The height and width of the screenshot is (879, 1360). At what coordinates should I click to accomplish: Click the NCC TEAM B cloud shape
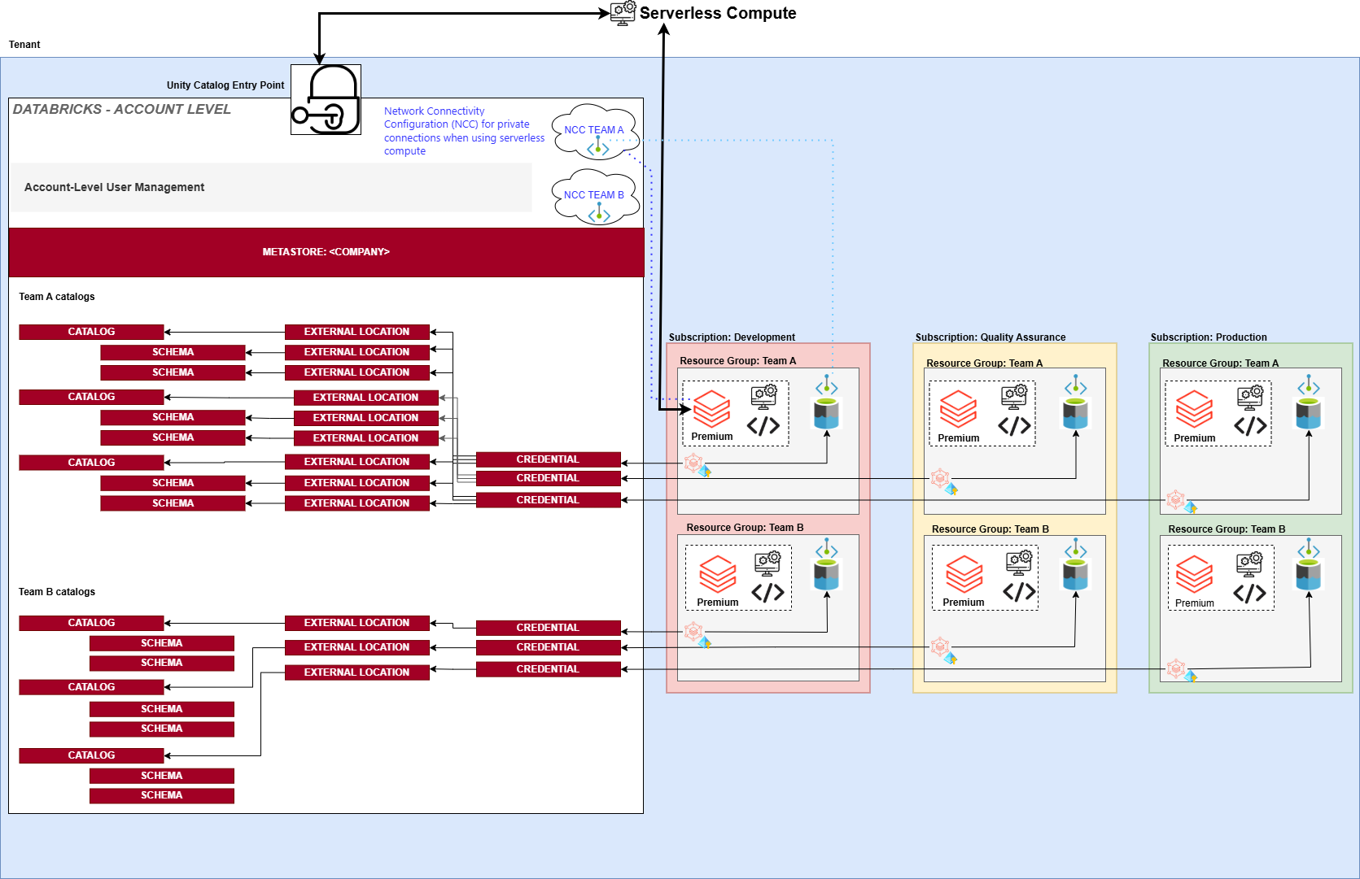[594, 196]
